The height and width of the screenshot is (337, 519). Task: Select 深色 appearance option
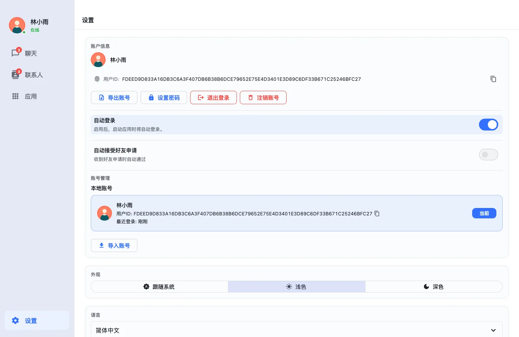(434, 287)
